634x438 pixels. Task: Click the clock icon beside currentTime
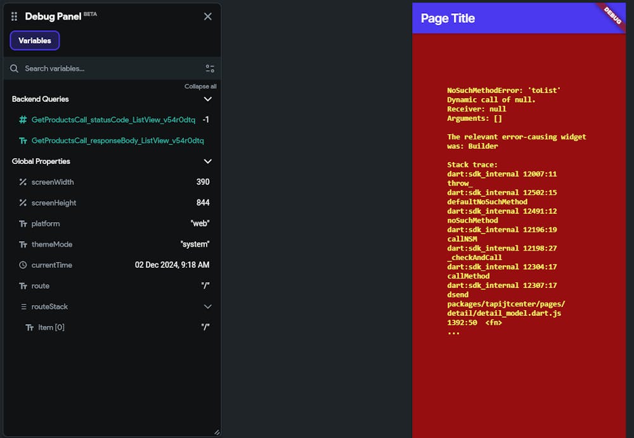[23, 265]
